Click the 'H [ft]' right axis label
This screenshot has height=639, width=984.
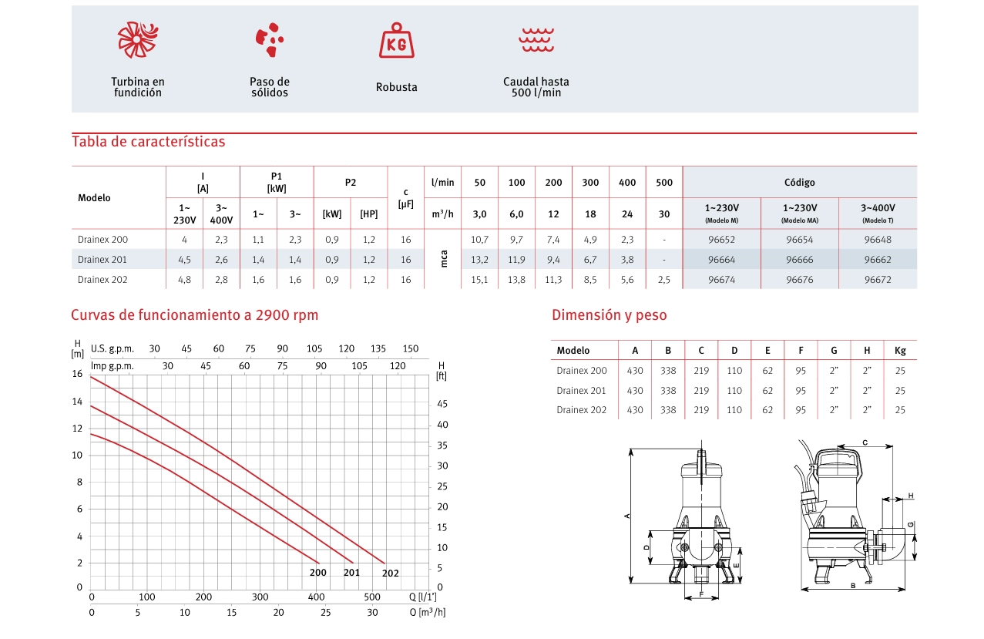click(442, 371)
